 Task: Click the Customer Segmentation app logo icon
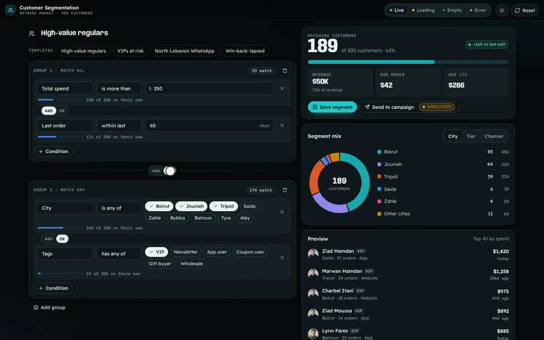(x=10, y=10)
